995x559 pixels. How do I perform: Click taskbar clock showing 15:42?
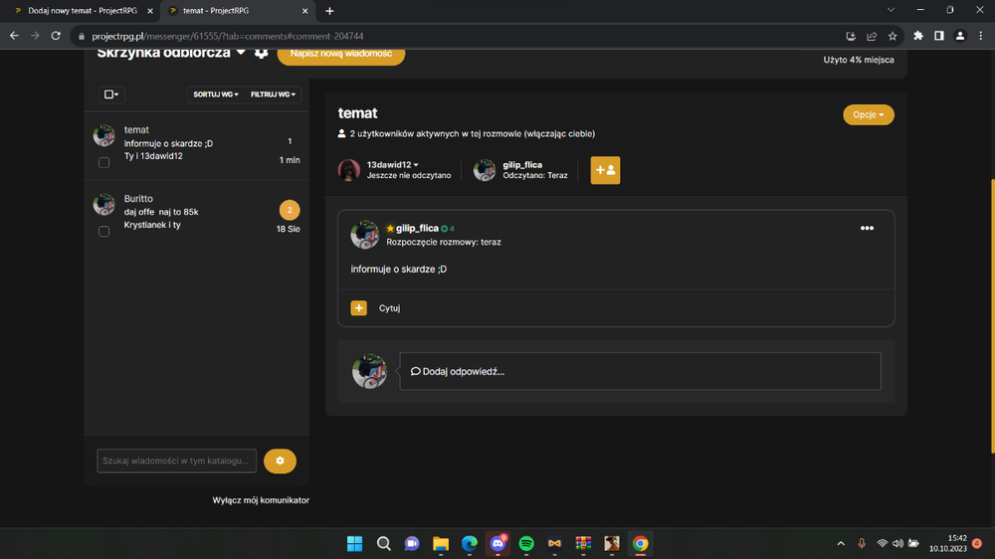(x=948, y=544)
